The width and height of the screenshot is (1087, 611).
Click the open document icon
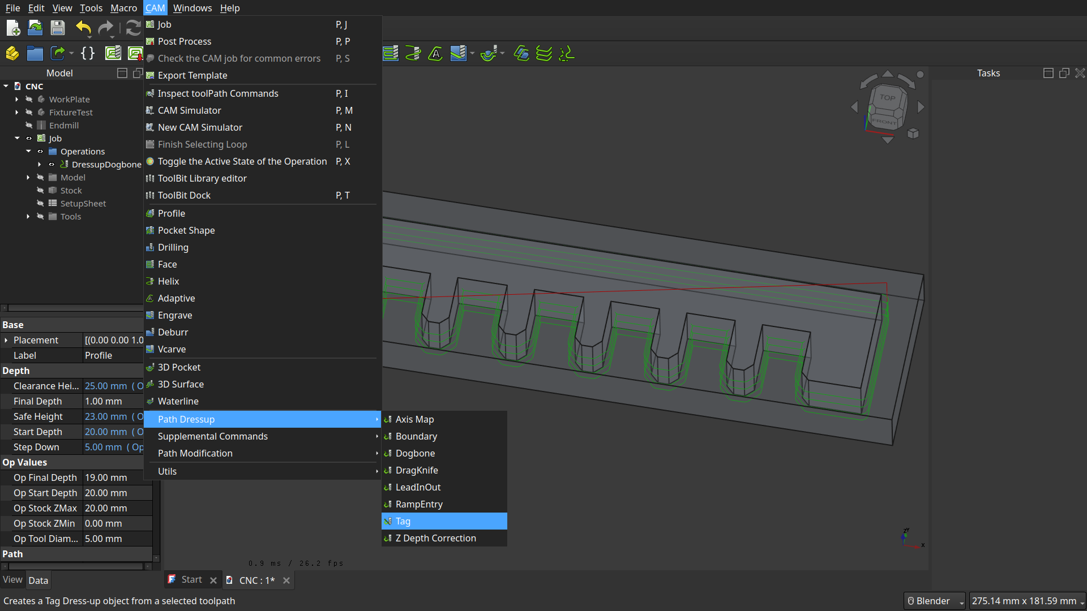(35, 28)
